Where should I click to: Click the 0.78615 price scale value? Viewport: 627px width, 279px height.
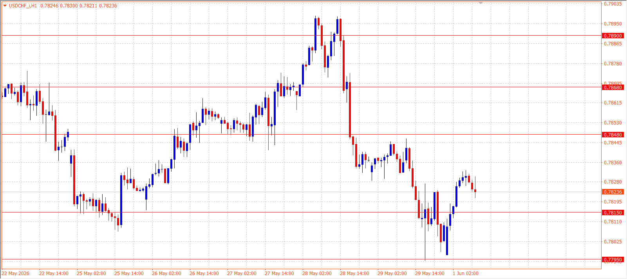[613, 103]
